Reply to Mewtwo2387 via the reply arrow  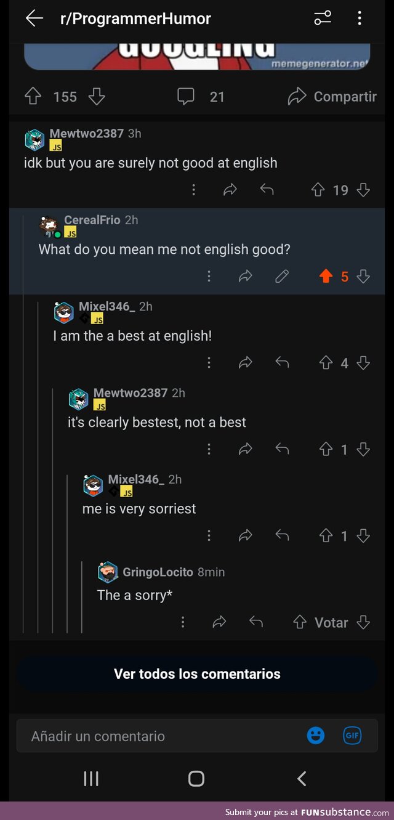[x=267, y=190]
